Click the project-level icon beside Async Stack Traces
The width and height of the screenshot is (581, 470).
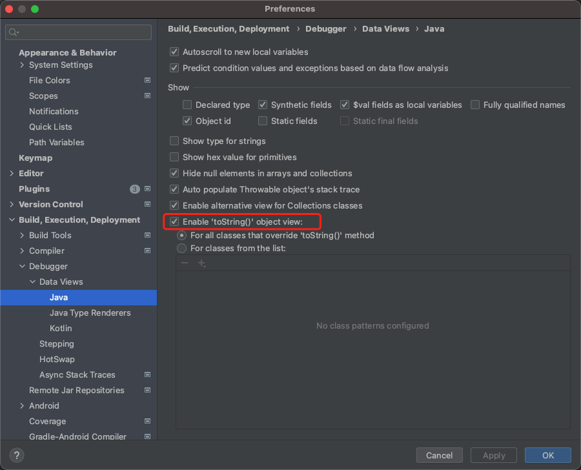pyautogui.click(x=147, y=375)
